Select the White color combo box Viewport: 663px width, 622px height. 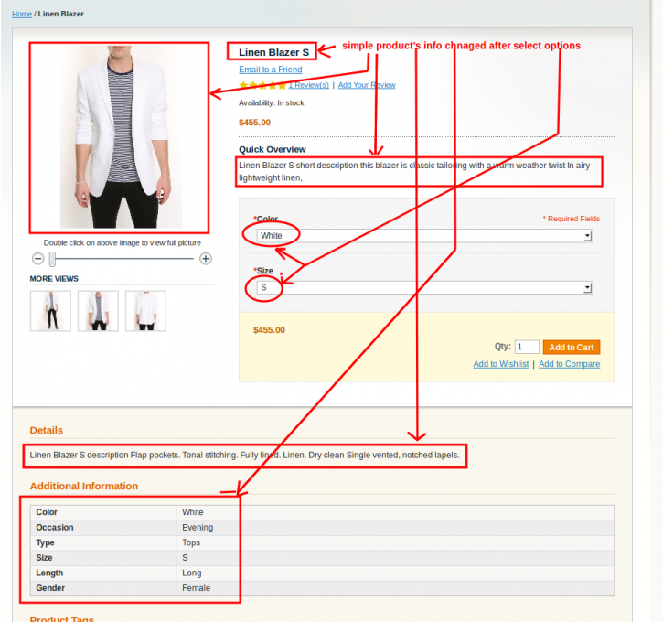pos(424,236)
